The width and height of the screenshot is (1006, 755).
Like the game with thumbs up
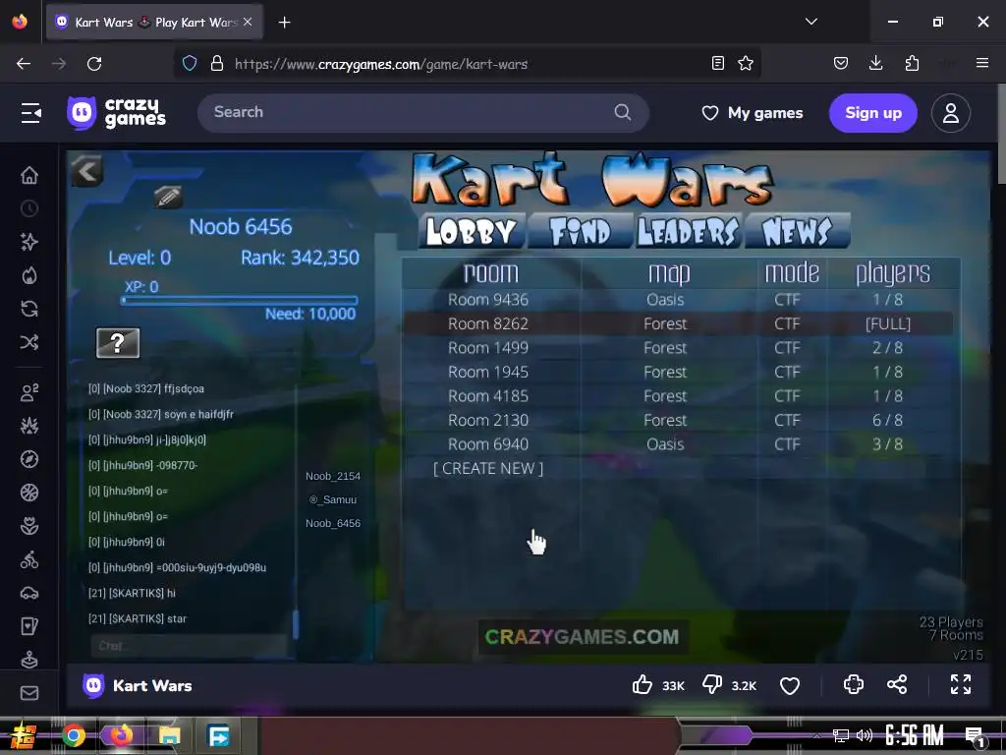pyautogui.click(x=643, y=685)
